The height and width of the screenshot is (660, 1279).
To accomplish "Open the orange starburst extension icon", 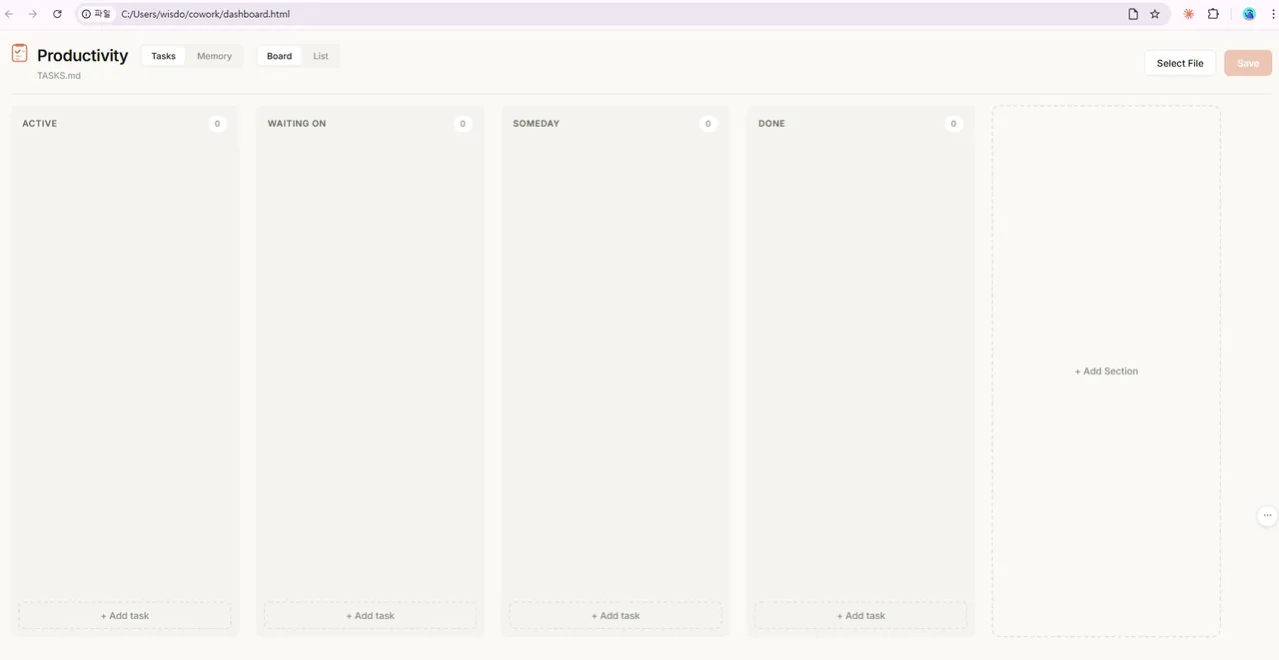I will pos(1189,14).
